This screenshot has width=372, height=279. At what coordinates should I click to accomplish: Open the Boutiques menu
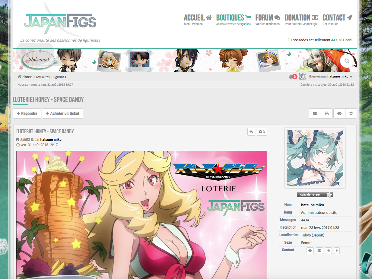click(x=234, y=20)
